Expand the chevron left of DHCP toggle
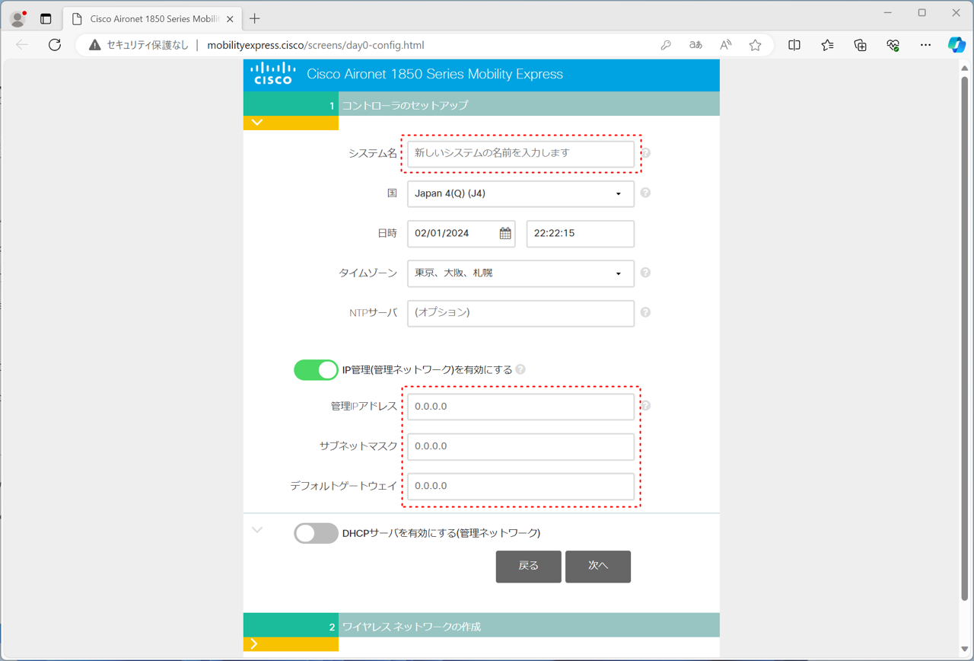Viewport: 974px width, 661px height. [x=257, y=530]
